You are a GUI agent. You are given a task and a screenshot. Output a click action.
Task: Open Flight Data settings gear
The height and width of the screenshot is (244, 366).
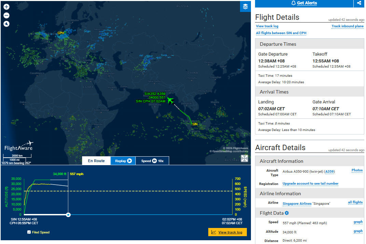tap(287, 213)
